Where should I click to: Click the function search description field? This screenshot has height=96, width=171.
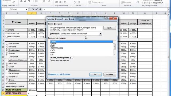point(76,29)
